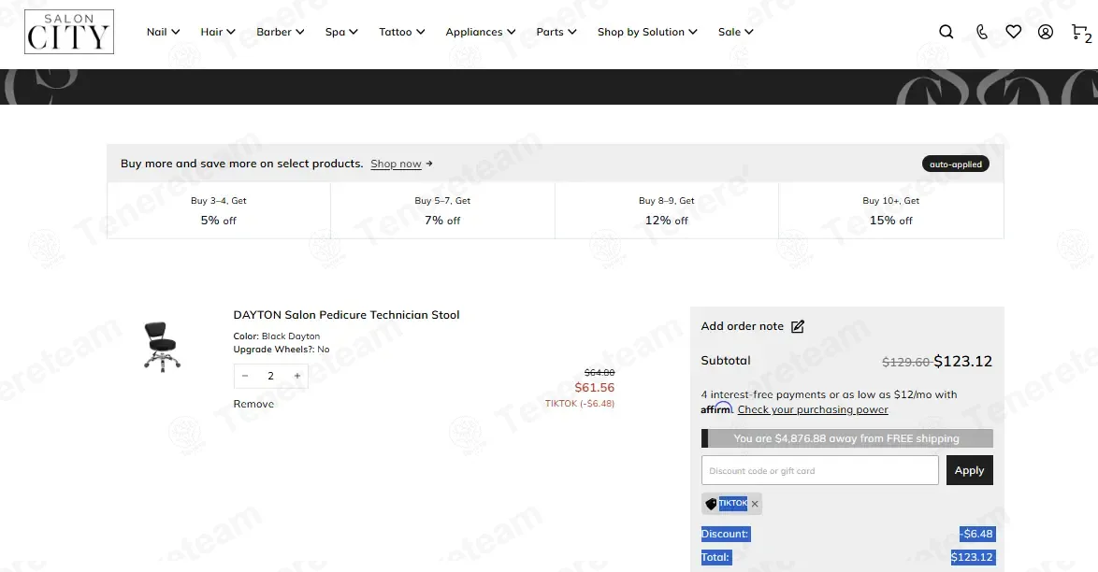This screenshot has width=1098, height=572.
Task: Edit order note pencil icon
Action: (x=798, y=326)
